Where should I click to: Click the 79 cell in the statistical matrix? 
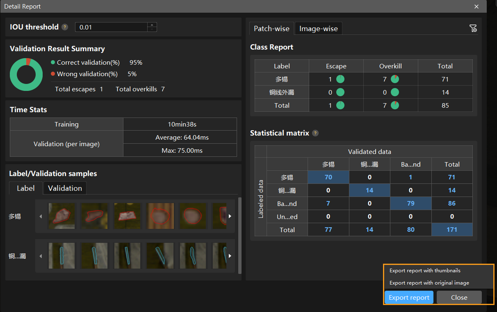(411, 203)
